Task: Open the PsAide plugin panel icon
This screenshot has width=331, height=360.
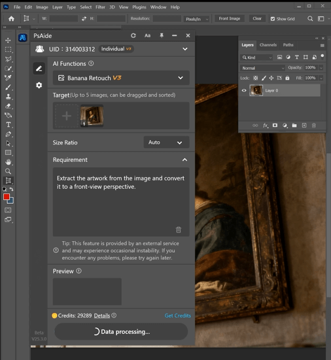Action: (x=22, y=37)
